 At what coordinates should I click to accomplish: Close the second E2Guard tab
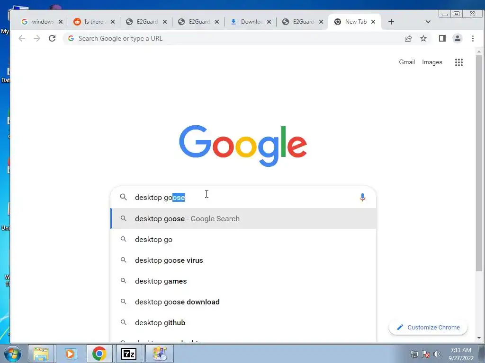click(x=217, y=22)
